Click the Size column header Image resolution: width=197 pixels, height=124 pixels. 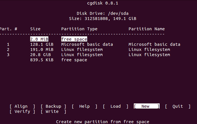pyautogui.click(x=35, y=29)
